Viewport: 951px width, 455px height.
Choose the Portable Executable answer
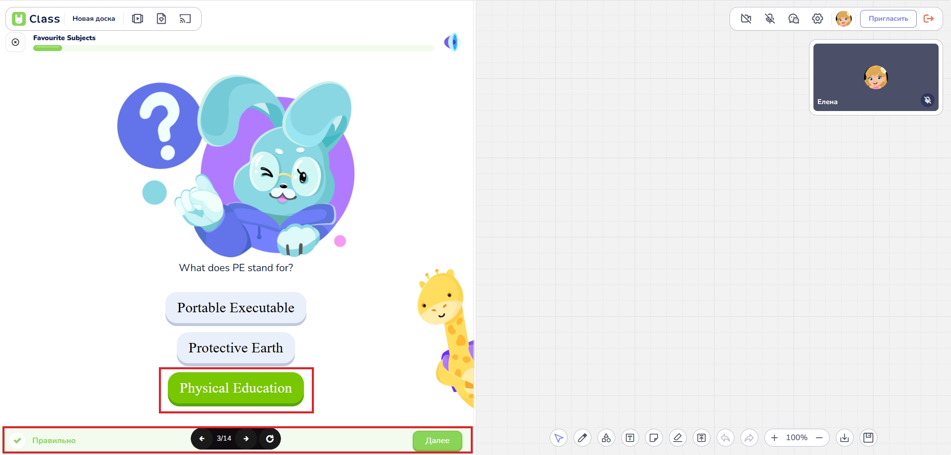click(x=235, y=308)
